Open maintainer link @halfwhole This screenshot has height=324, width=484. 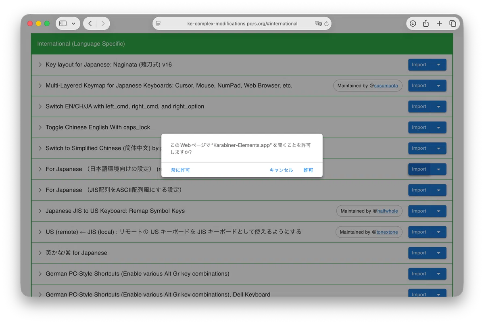coord(388,211)
